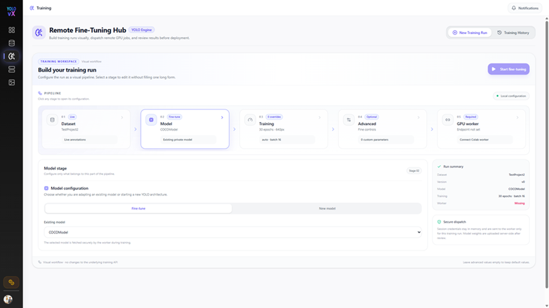
Task: Click the Stage 02 badge
Action: (414, 171)
